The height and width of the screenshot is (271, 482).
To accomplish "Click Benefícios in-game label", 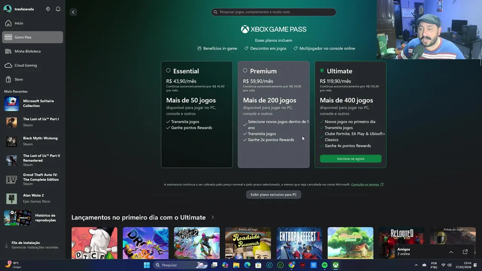I will 217,48.
